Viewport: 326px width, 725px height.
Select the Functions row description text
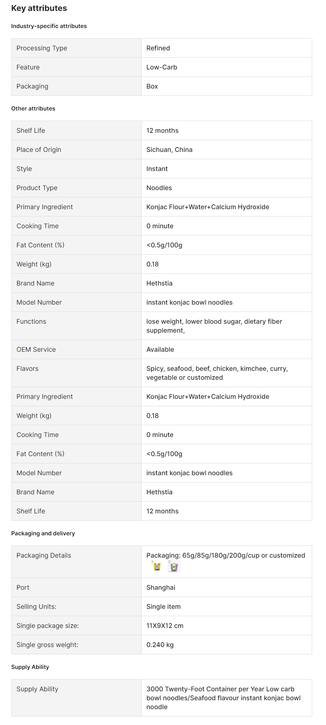point(214,326)
